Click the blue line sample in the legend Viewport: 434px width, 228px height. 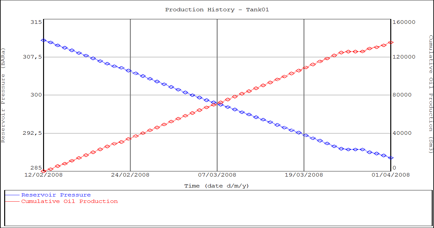[x=12, y=195]
